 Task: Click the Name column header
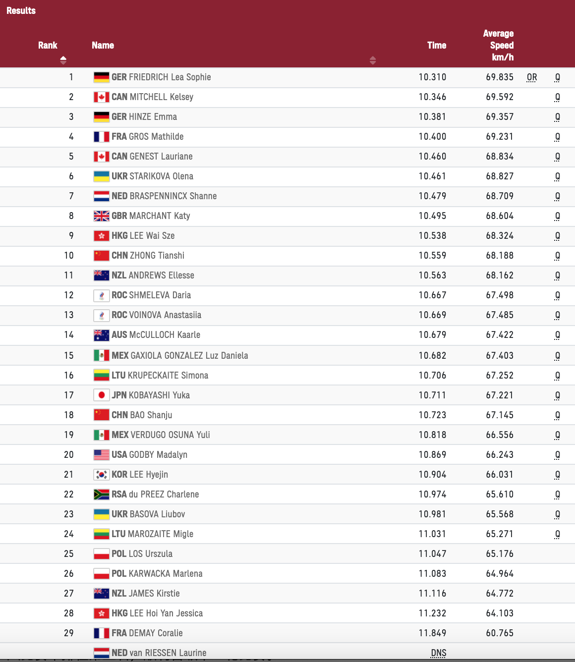click(x=103, y=45)
